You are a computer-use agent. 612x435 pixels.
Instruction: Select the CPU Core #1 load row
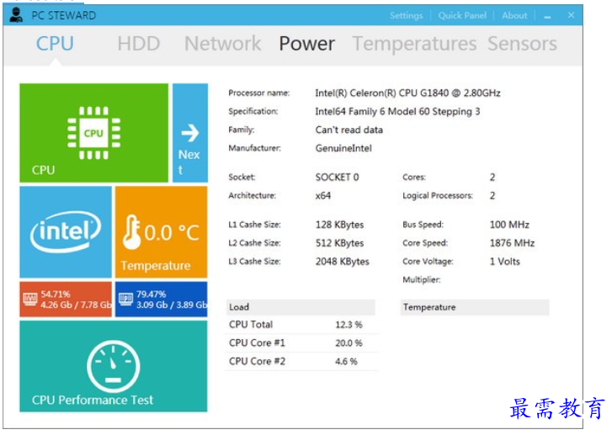point(301,343)
